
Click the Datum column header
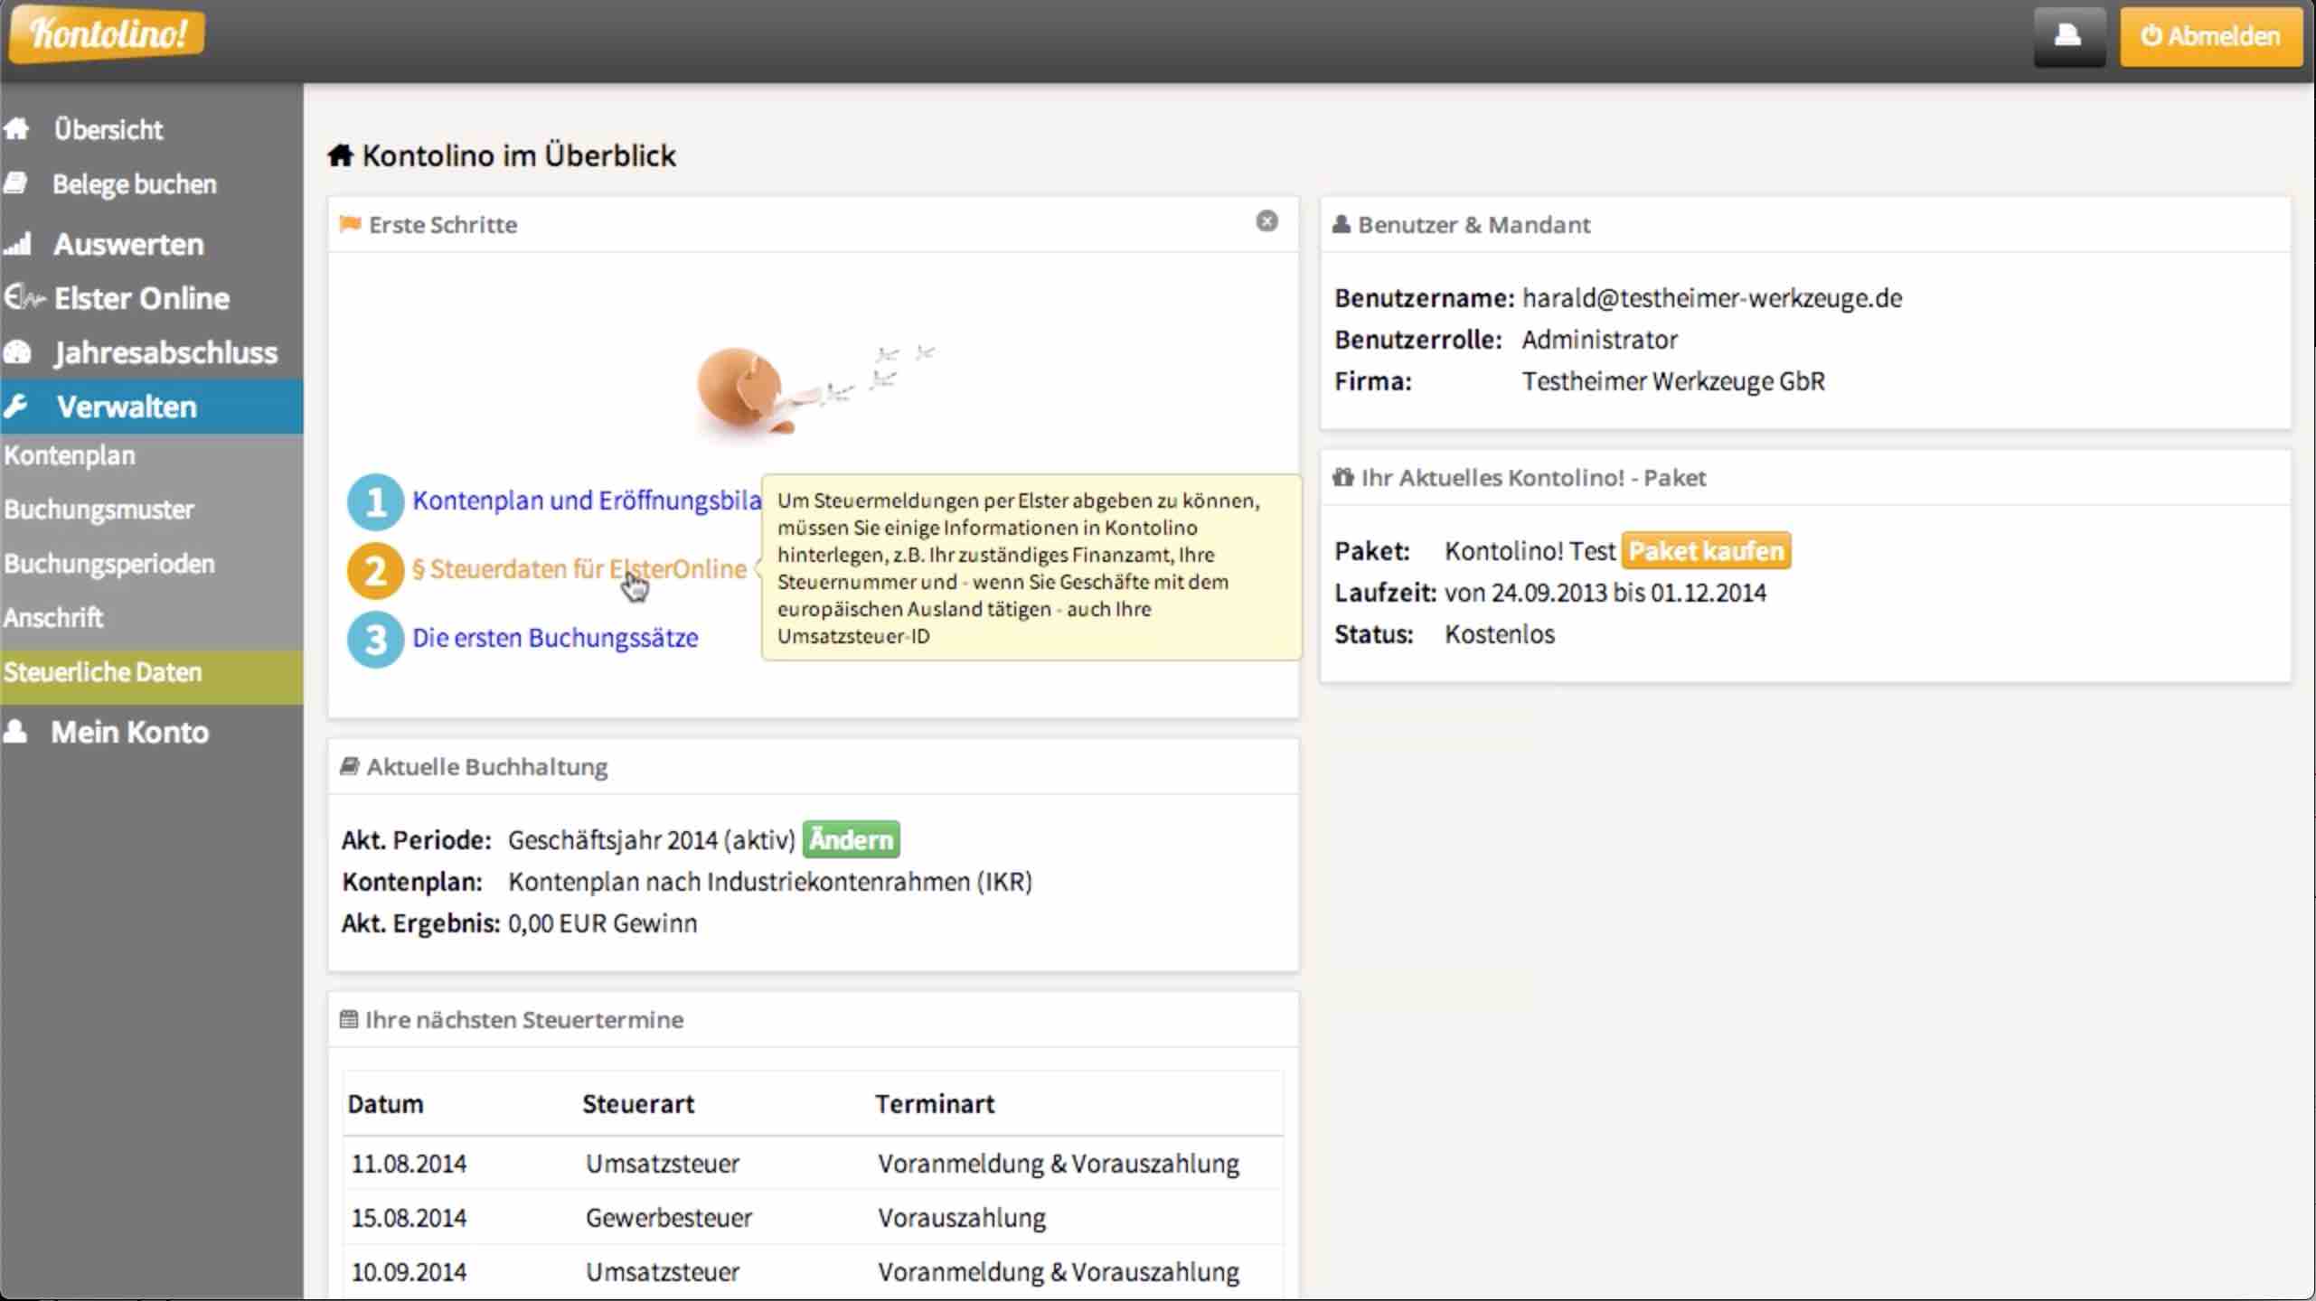pos(386,1104)
